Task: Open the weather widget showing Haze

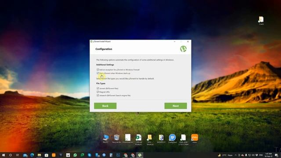Action: tap(225, 155)
